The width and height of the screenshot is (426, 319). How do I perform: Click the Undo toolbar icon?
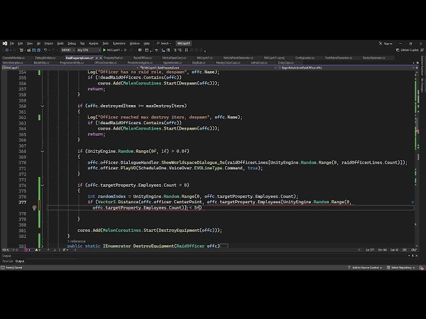[45, 50]
